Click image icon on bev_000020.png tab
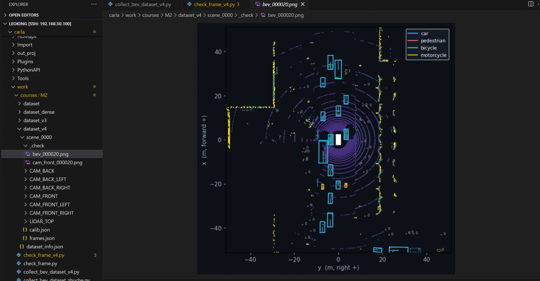 (257, 4)
